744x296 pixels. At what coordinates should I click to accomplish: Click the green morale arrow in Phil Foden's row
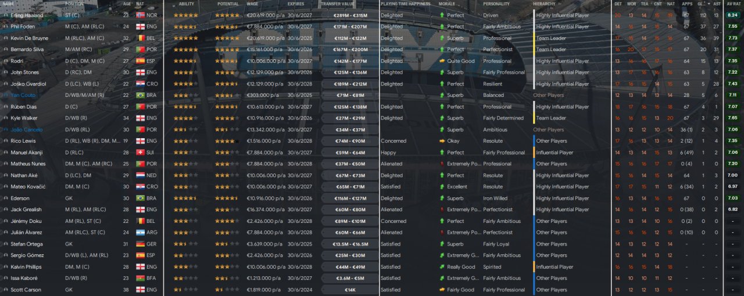(442, 27)
